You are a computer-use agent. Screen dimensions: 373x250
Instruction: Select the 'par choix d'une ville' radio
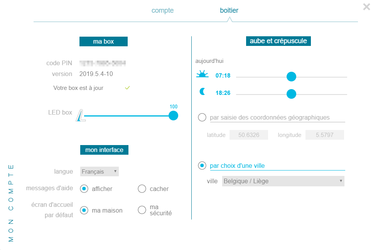coord(202,166)
